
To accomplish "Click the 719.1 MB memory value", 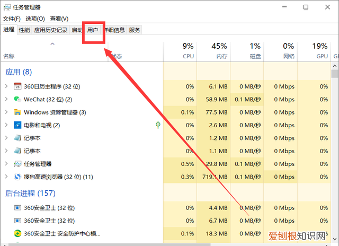I will point(215,177).
